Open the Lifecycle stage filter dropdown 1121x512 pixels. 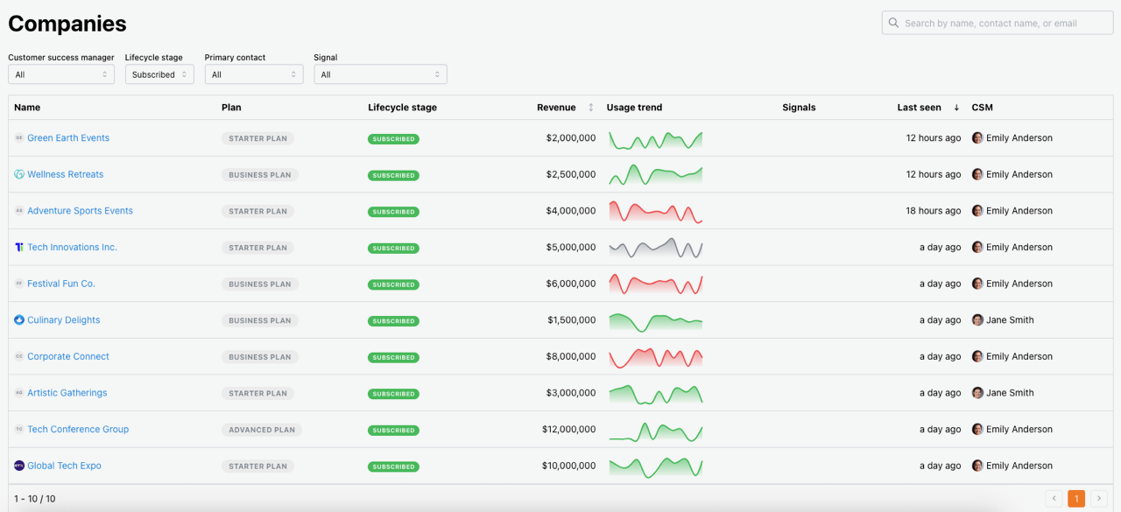(159, 74)
